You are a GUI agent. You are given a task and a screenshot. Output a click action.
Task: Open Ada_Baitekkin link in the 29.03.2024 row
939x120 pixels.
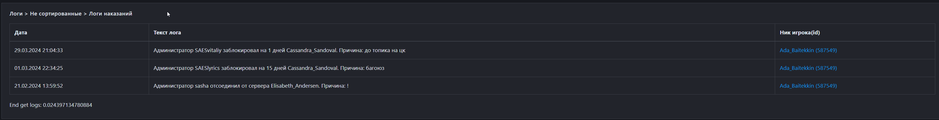pyautogui.click(x=808, y=50)
